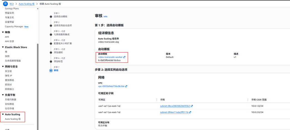Viewport: 290px width, 130px height.
Task: Open 负载均衡器 in the sidebar
Action: pos(11,100)
